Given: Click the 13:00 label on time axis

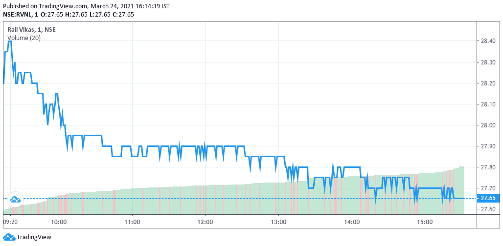Looking at the screenshot, I should [x=278, y=222].
